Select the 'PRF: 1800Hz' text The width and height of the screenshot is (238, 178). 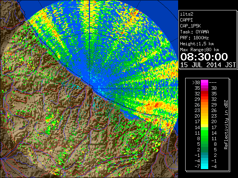click(194, 38)
